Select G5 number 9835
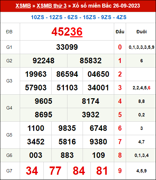This screenshot has height=180, width=156. click(x=67, y=128)
